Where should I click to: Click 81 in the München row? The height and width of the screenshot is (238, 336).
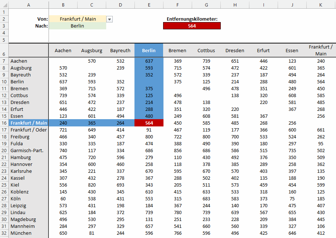click(x=92, y=233)
